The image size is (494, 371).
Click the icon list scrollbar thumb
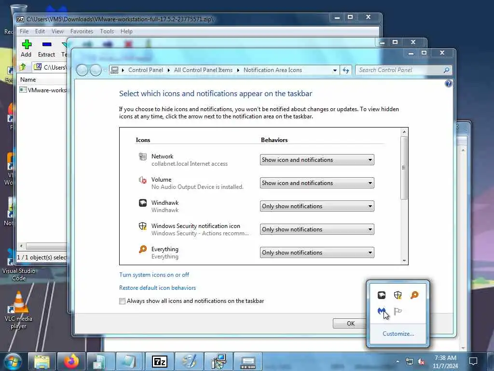click(404, 168)
